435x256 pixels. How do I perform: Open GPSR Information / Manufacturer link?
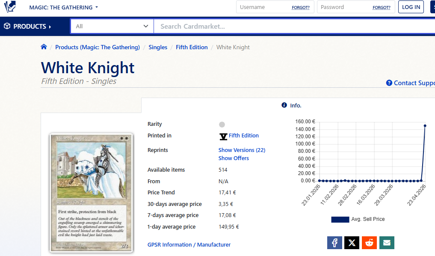pyautogui.click(x=189, y=244)
